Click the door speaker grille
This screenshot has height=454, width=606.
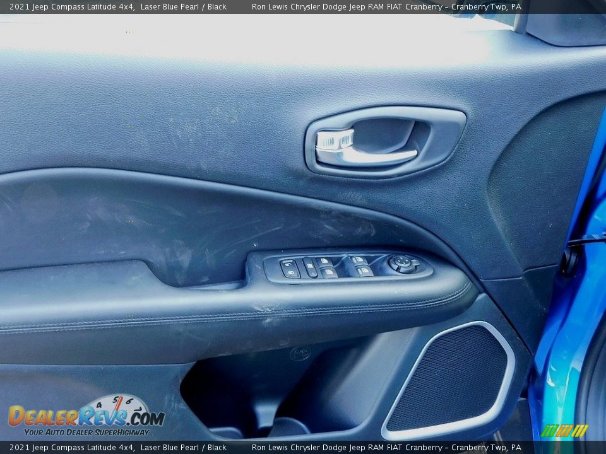pyautogui.click(x=448, y=378)
